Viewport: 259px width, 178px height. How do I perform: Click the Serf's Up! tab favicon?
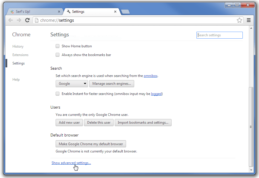coord(12,12)
